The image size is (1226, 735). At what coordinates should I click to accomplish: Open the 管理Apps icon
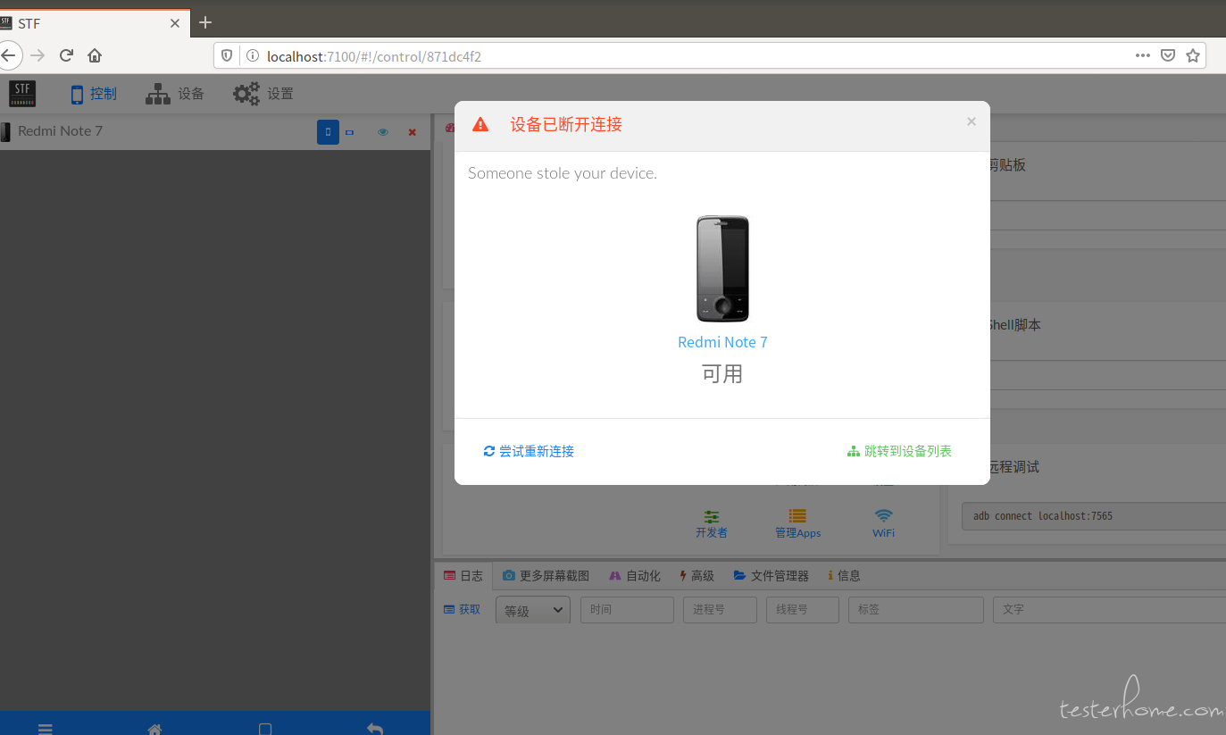pos(797,524)
